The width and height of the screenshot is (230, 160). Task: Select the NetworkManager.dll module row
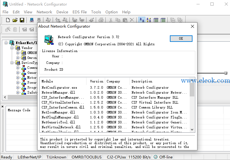(114, 92)
